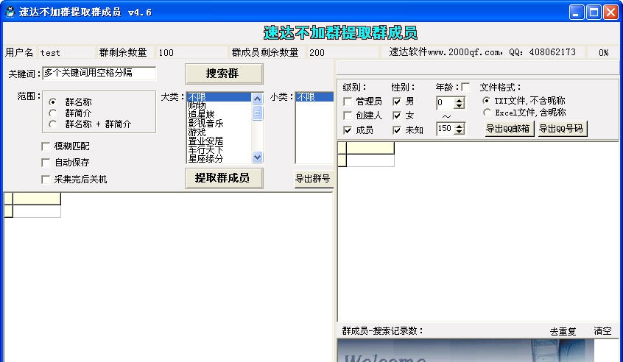The width and height of the screenshot is (623, 362).
Task: Click the penguin app icon in title bar
Action: pyautogui.click(x=10, y=12)
